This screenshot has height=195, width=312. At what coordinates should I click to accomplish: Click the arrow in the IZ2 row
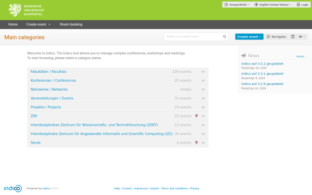[x=203, y=134]
